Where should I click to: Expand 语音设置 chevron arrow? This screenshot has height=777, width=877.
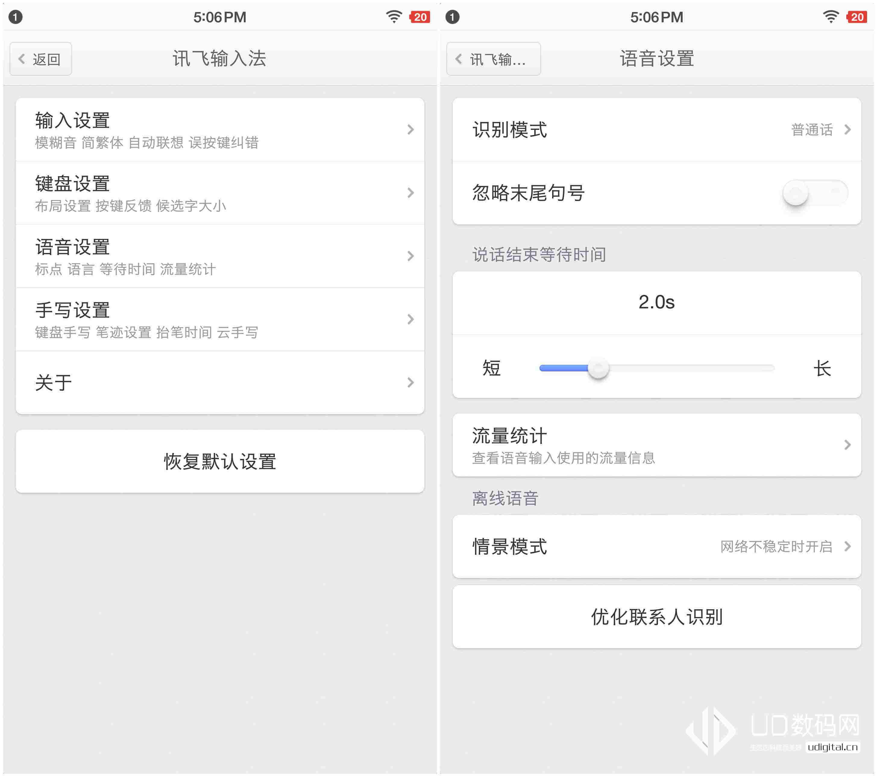tap(410, 256)
